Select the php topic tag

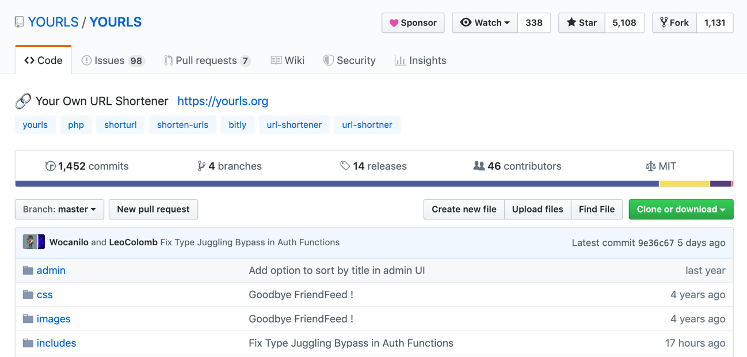tap(76, 124)
